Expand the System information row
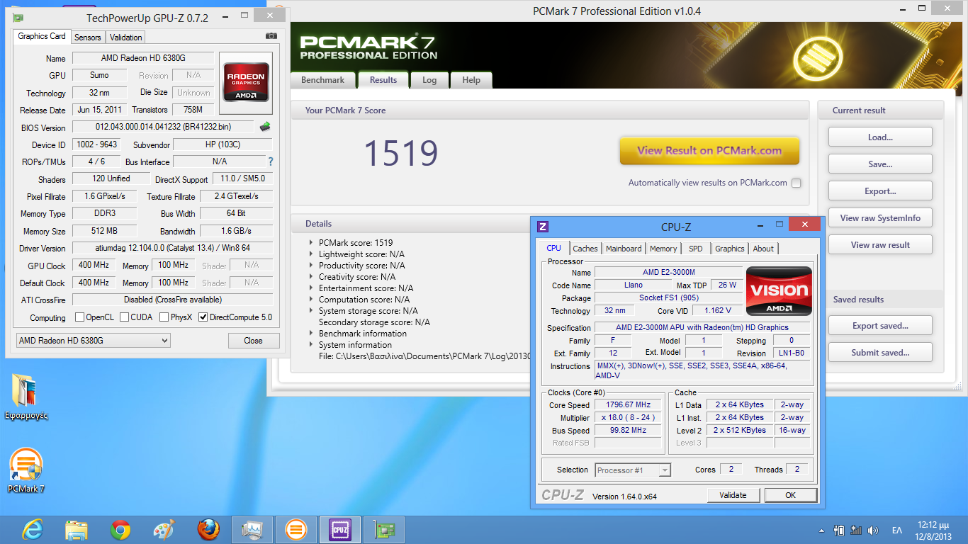The height and width of the screenshot is (544, 968). point(311,344)
